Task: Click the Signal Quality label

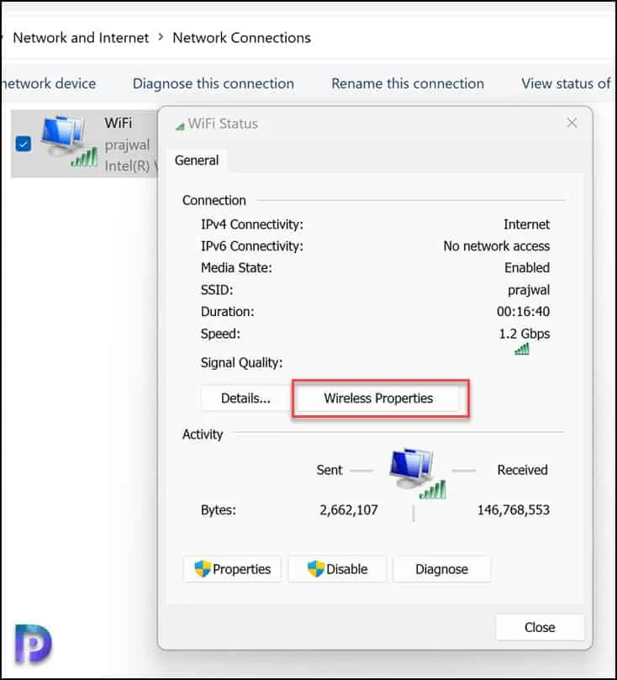Action: pyautogui.click(x=241, y=362)
